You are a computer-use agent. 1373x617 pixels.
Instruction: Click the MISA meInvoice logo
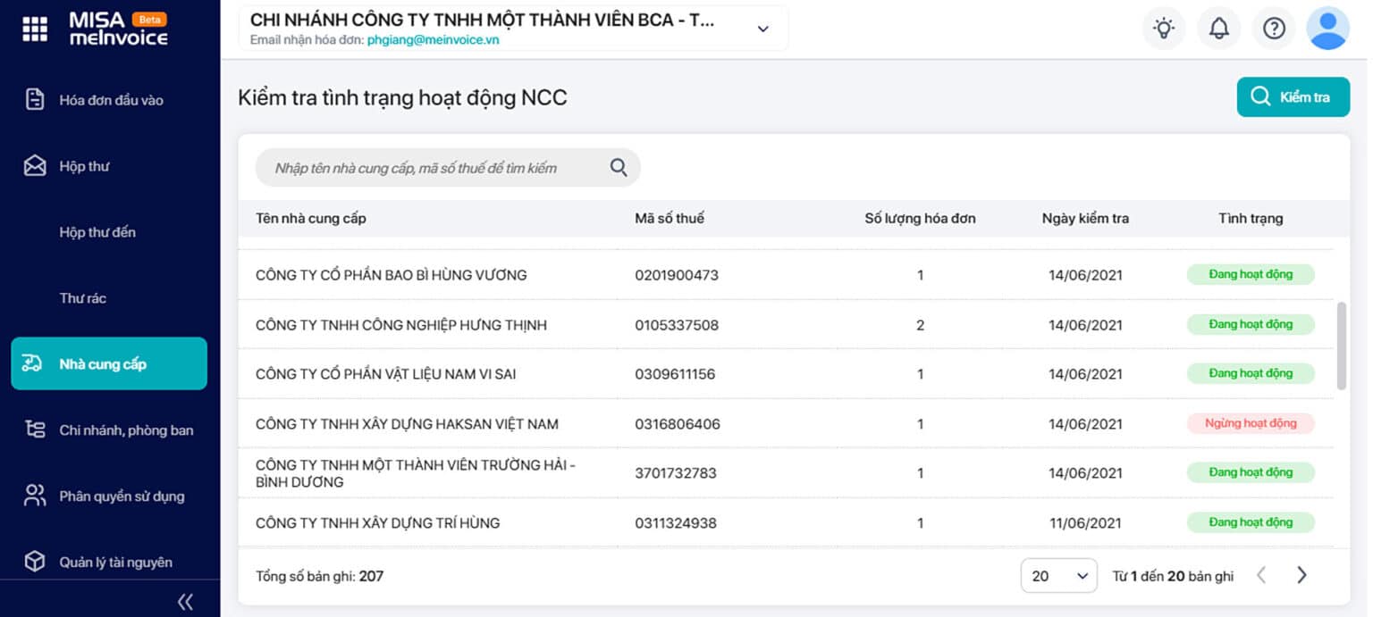118,29
